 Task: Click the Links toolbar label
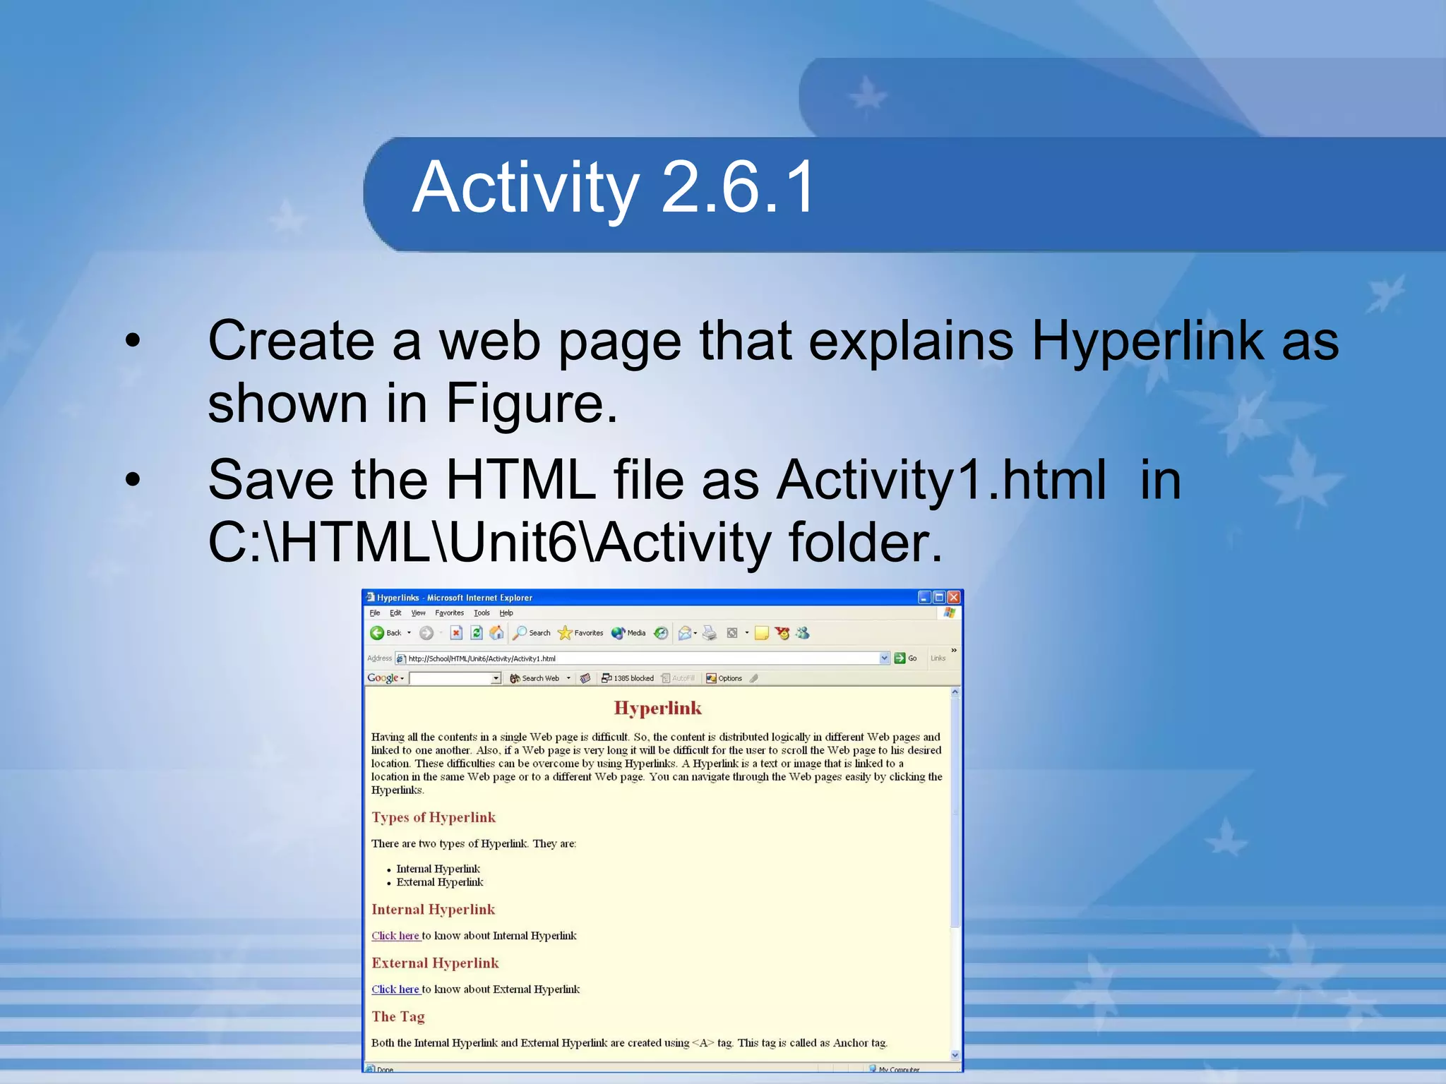[938, 658]
